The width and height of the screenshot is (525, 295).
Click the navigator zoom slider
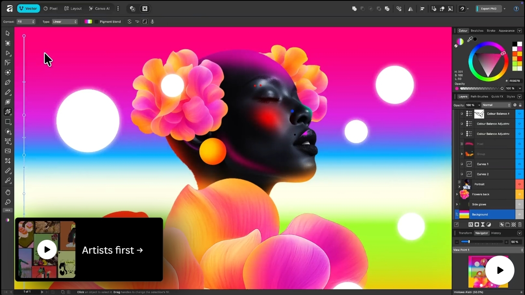click(483, 242)
